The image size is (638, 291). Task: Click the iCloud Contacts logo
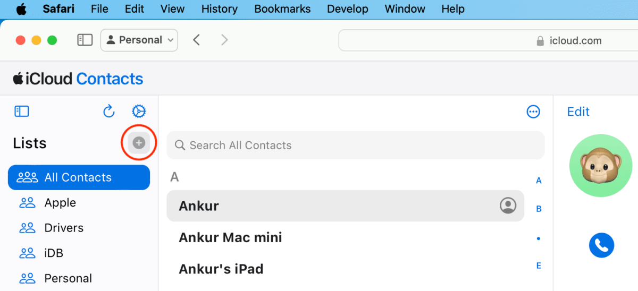pos(78,79)
